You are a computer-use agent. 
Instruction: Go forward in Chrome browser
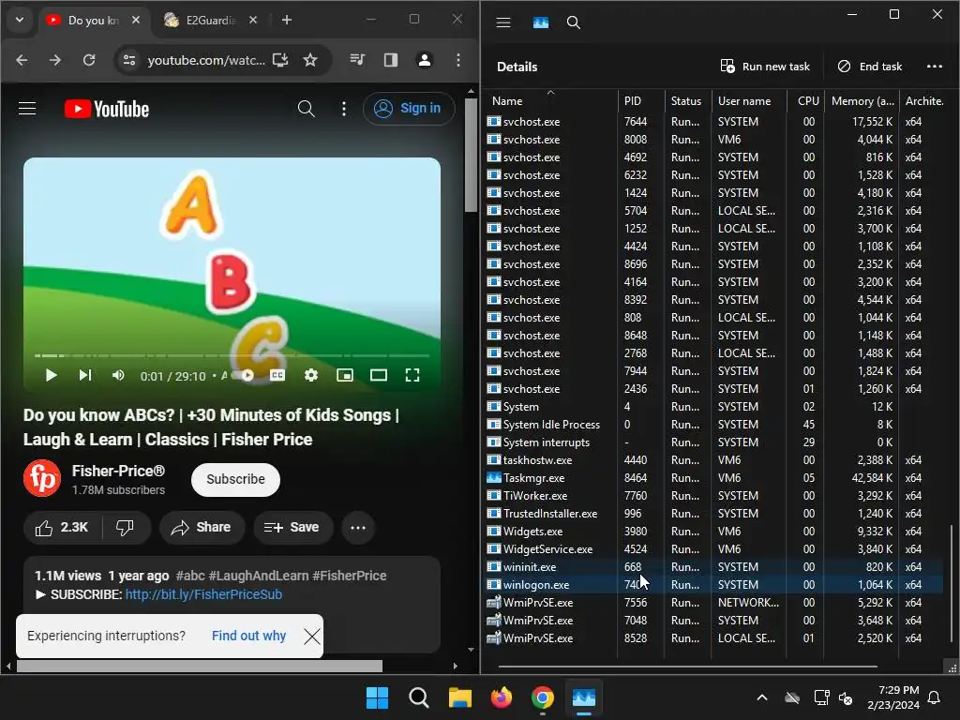[x=55, y=60]
